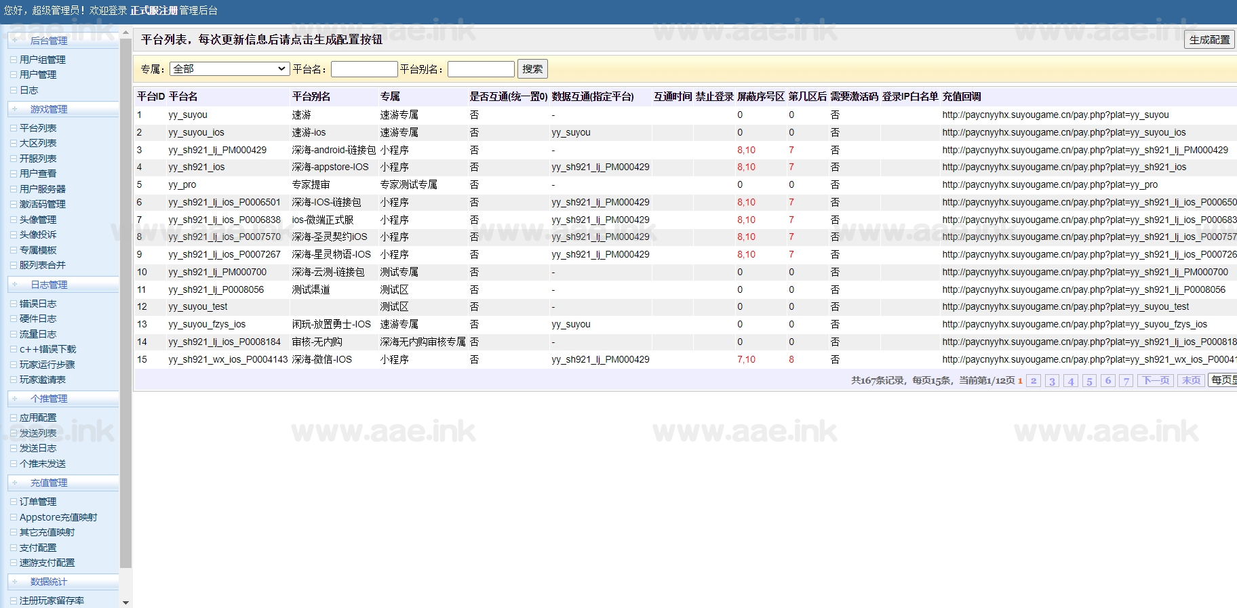Viewport: 1237px width, 608px height.
Task: Go to page 2
Action: [1034, 381]
